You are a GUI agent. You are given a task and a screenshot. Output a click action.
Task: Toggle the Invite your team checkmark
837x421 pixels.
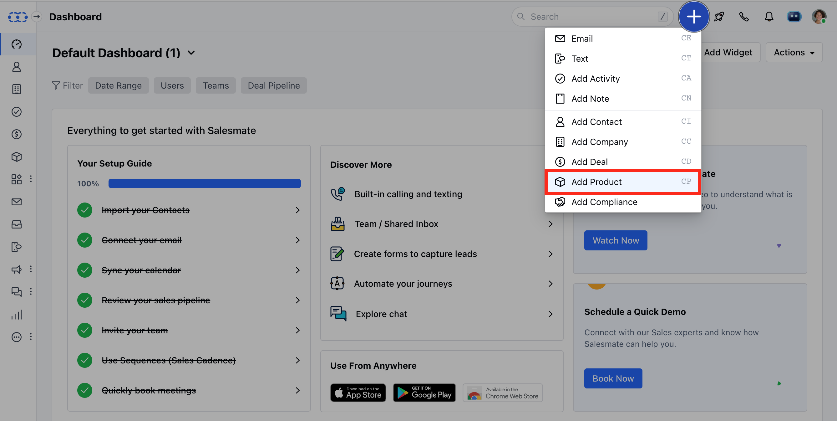click(x=85, y=330)
